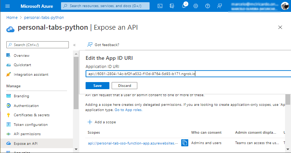The height and width of the screenshot is (153, 291).
Task: Click sidebar scrollbar down arrow
Action: click(x=76, y=149)
